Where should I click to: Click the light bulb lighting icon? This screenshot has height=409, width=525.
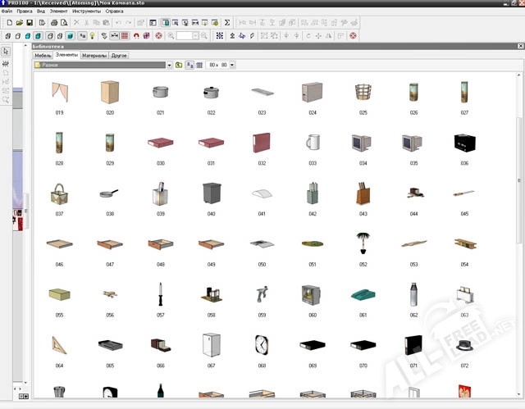[92, 36]
